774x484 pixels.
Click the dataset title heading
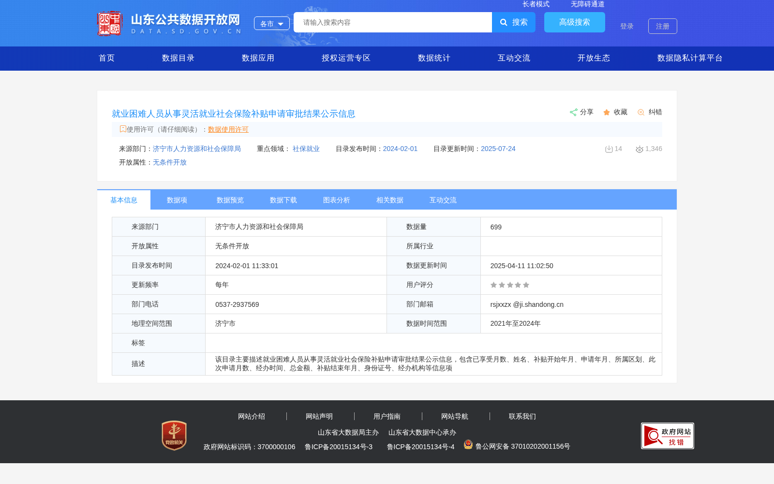point(234,114)
